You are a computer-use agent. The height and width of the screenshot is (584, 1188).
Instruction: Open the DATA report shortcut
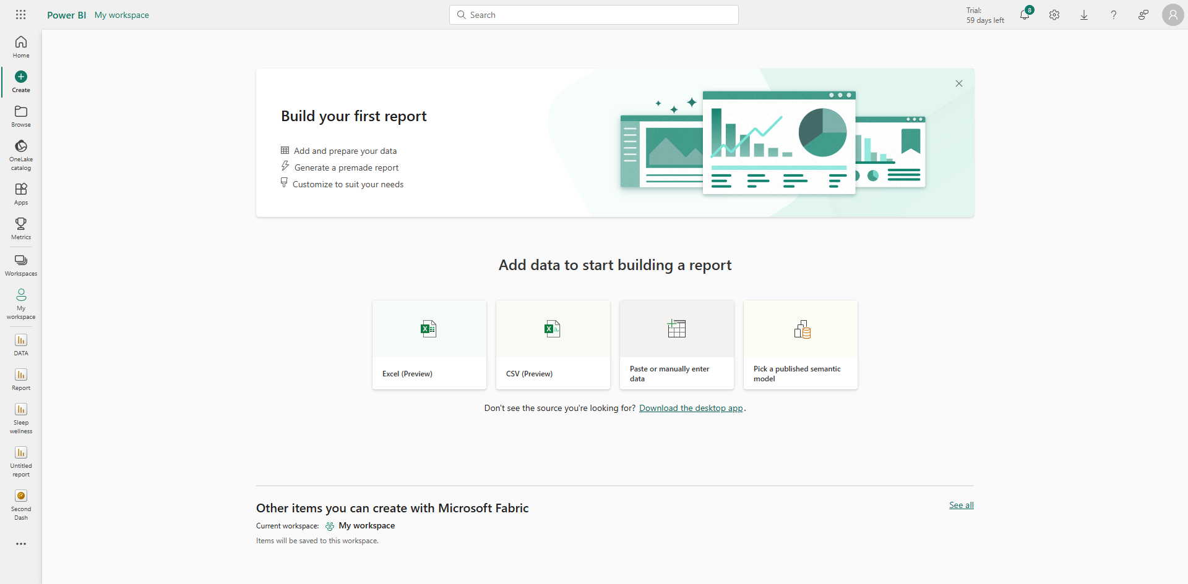tap(21, 345)
